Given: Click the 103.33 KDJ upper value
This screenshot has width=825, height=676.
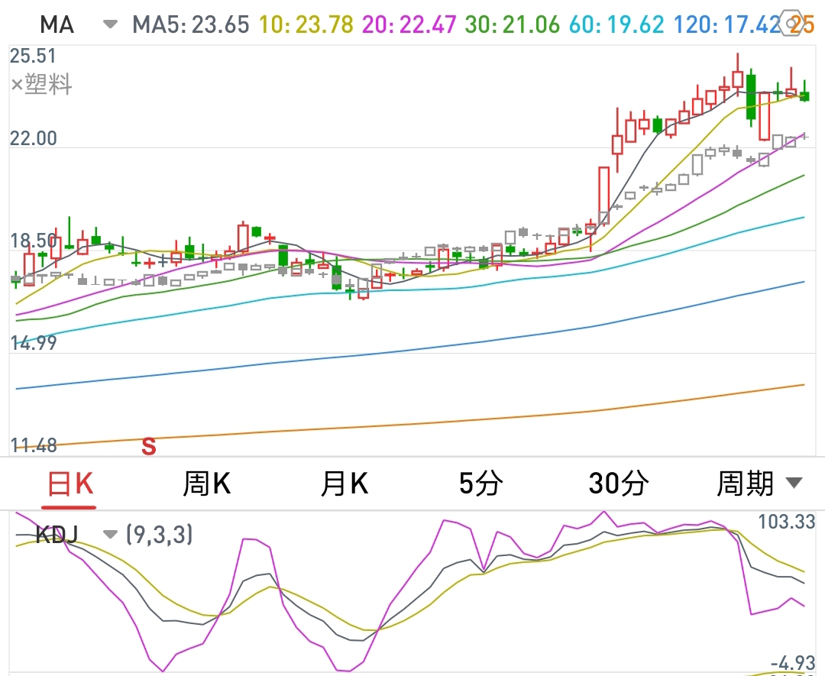Looking at the screenshot, I should pyautogui.click(x=786, y=522).
